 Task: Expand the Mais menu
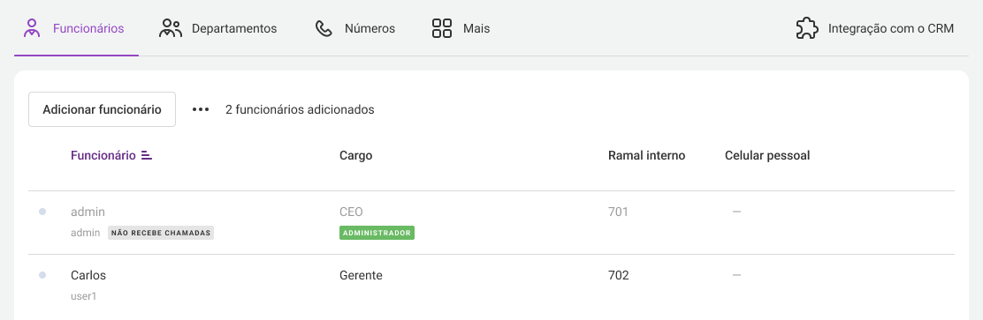[x=461, y=28]
